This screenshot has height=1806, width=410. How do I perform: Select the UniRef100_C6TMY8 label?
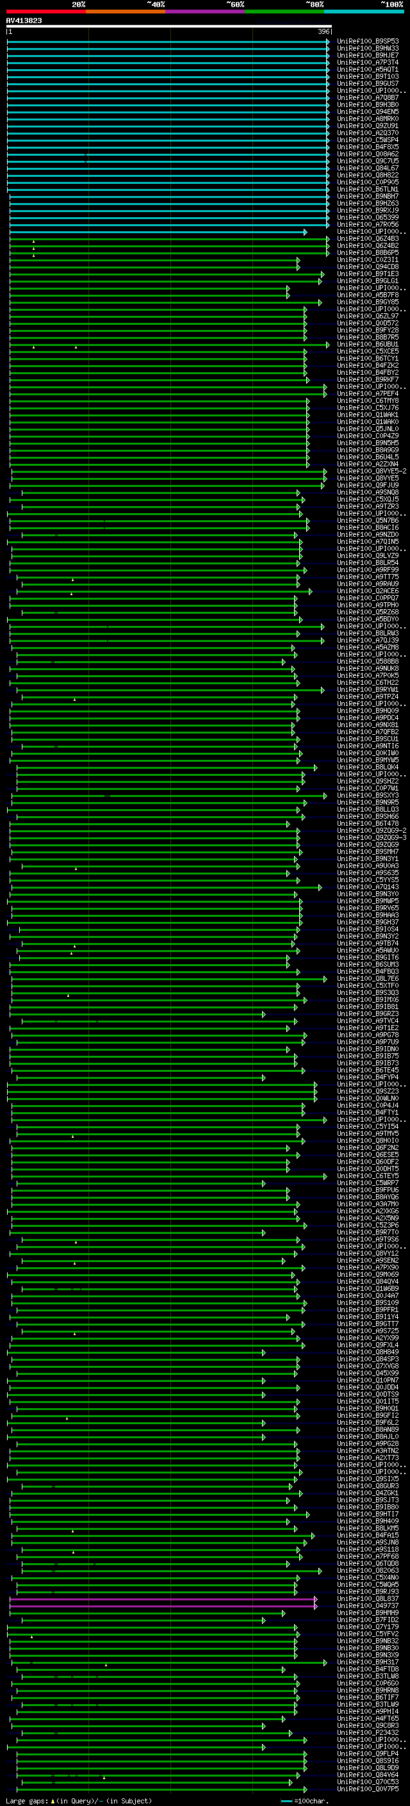coord(368,400)
